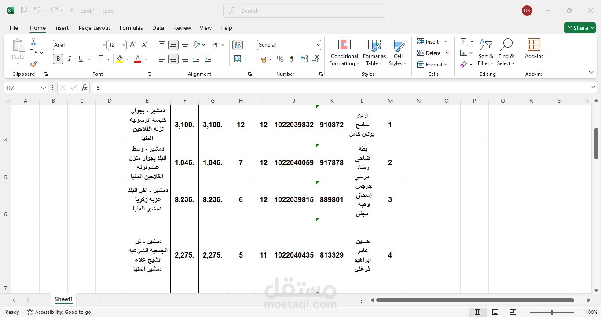This screenshot has width=601, height=317.
Task: Open Cell Styles dropdown
Action: [398, 53]
